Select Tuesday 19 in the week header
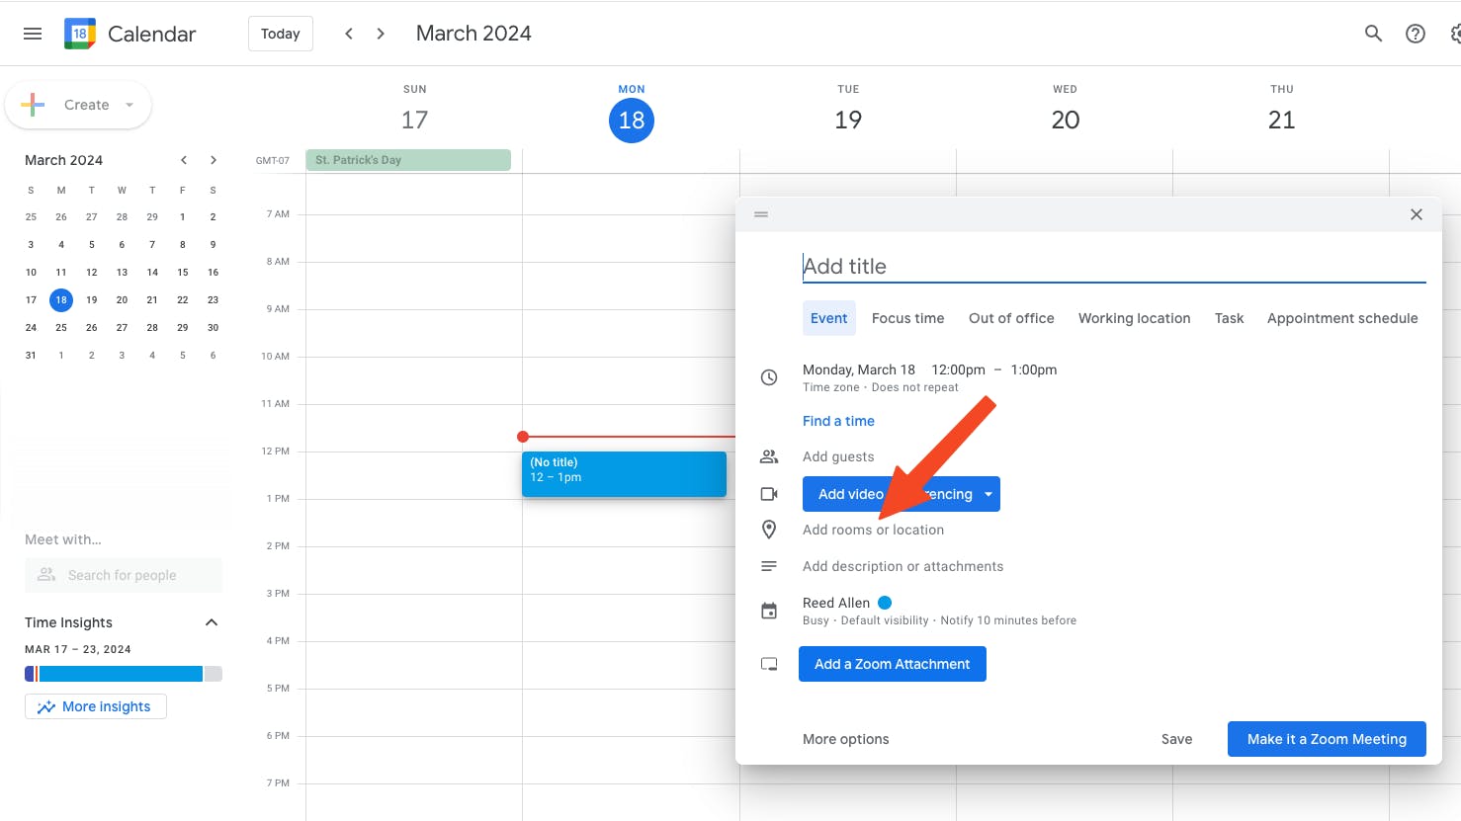This screenshot has height=821, width=1461. (848, 121)
